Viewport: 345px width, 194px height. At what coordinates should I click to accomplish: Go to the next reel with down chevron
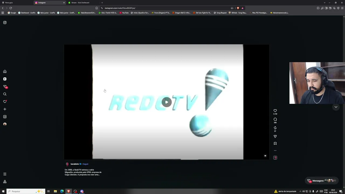336,107
